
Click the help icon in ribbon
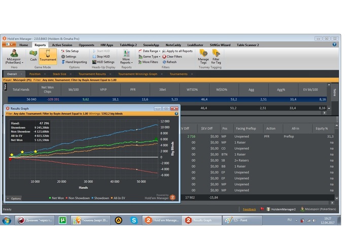(334, 44)
